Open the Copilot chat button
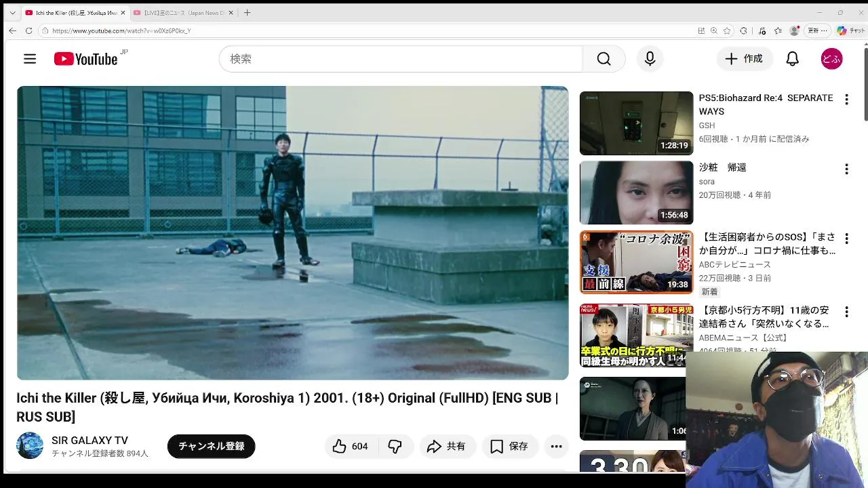 pos(850,30)
